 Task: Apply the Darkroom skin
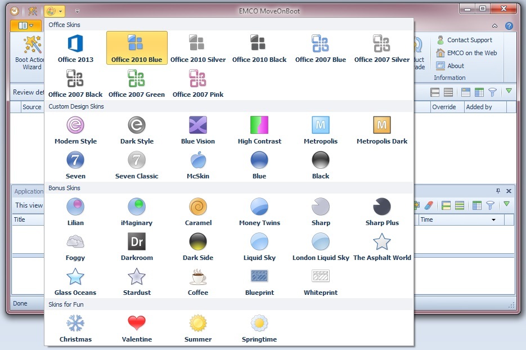click(x=137, y=246)
